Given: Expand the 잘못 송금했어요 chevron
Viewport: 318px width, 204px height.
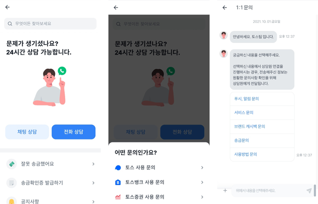Looking at the screenshot, I should (x=93, y=164).
